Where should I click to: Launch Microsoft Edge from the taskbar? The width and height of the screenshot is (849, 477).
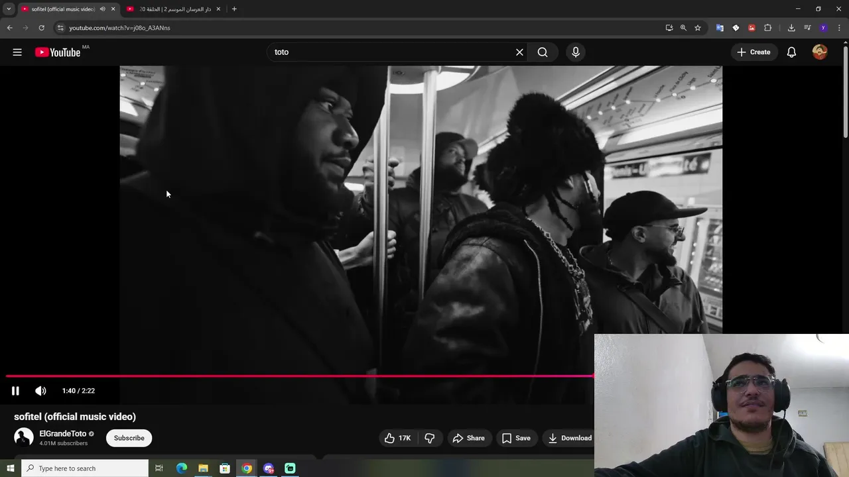pos(181,468)
